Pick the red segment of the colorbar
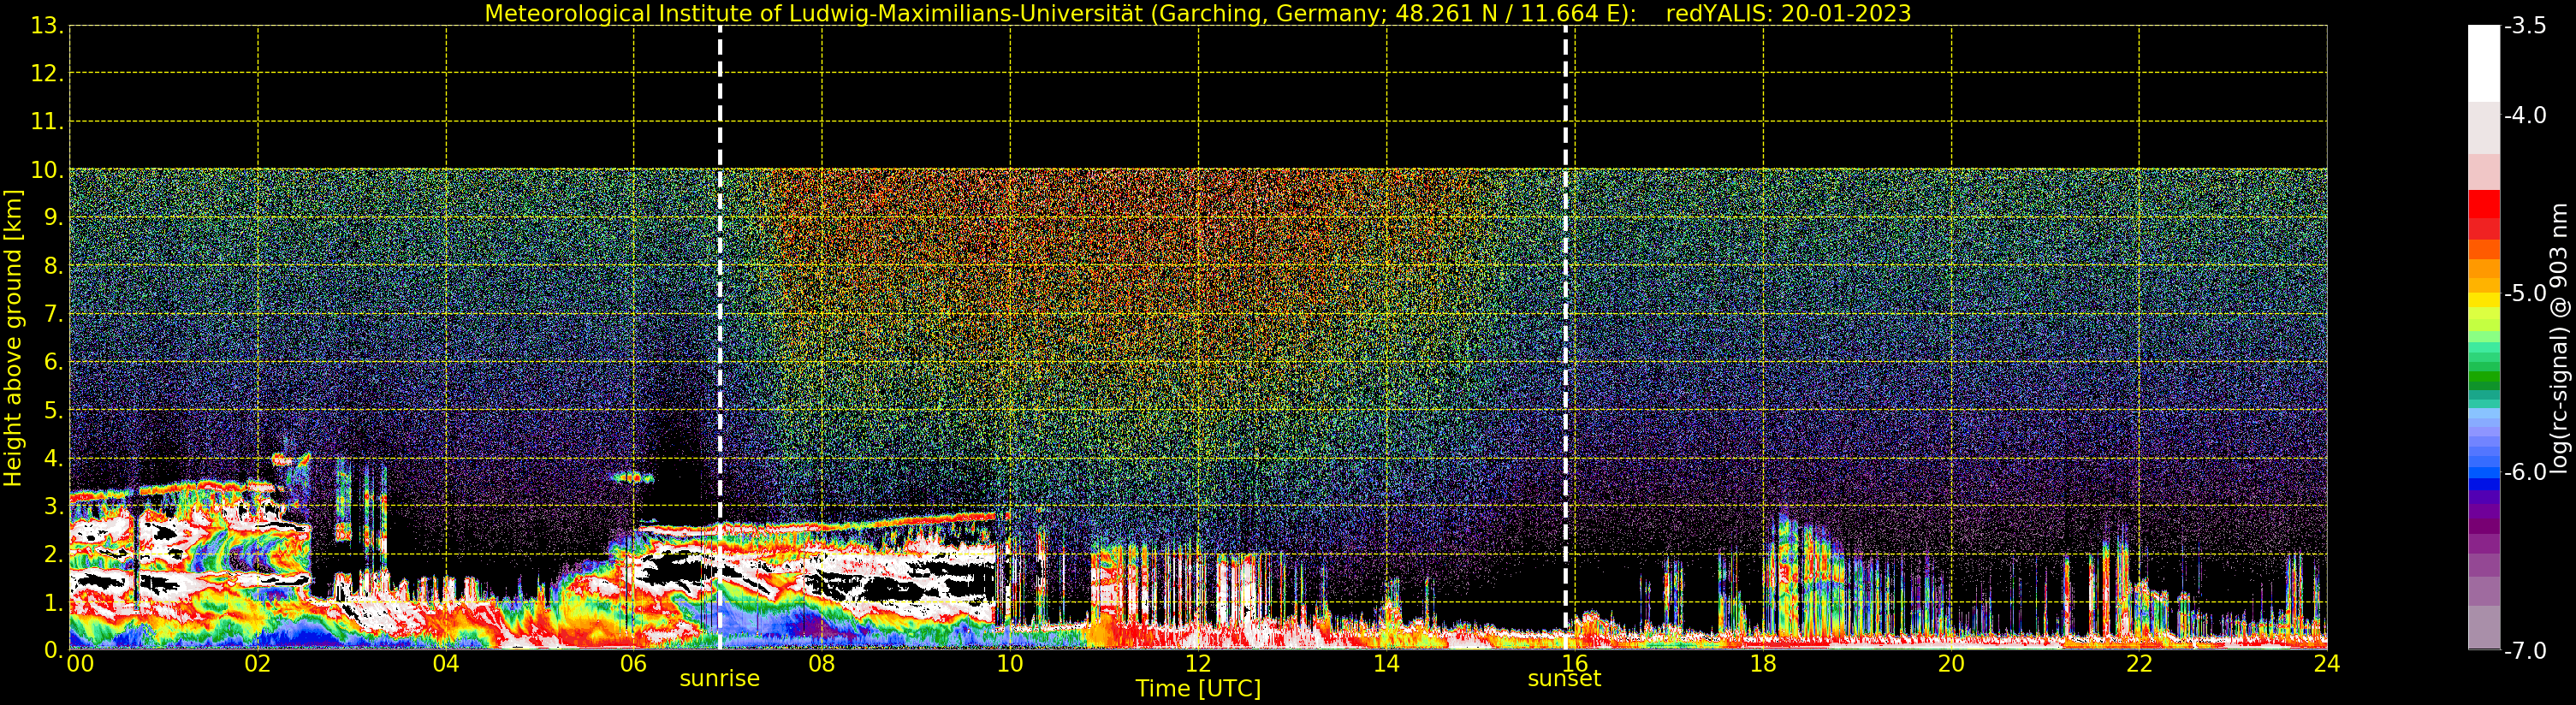This screenshot has height=705, width=2576. coord(2484,204)
